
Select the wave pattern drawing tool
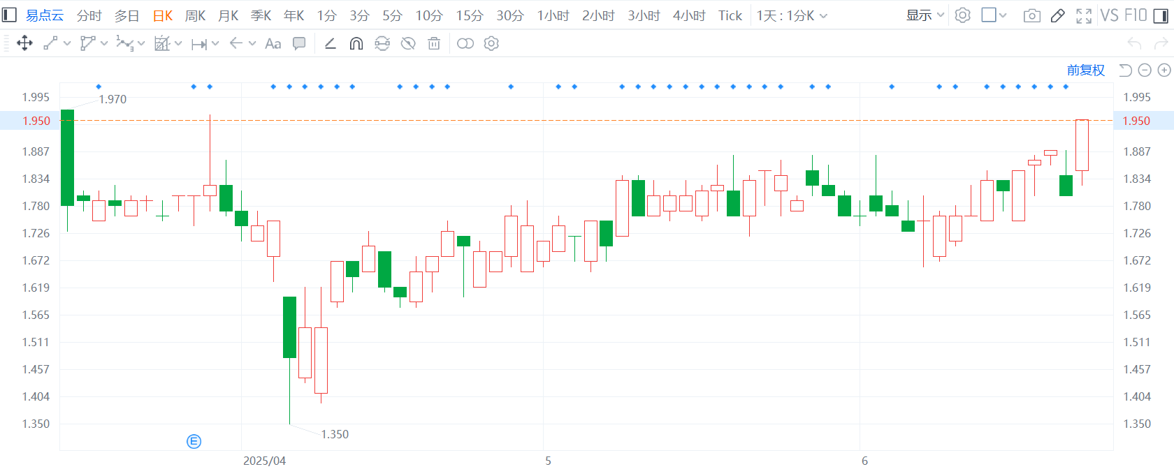[124, 44]
